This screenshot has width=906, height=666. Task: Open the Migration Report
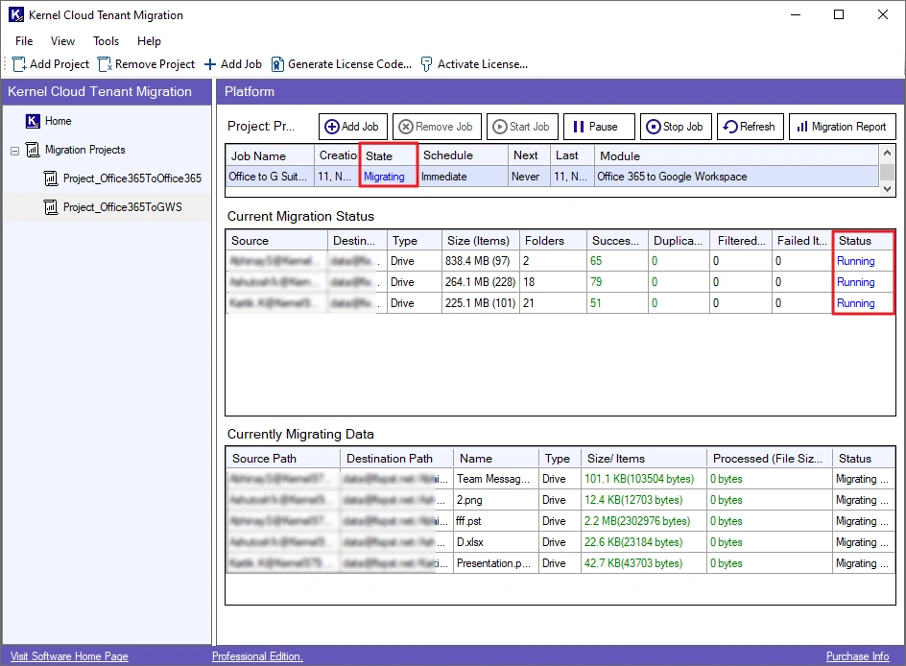click(x=841, y=127)
